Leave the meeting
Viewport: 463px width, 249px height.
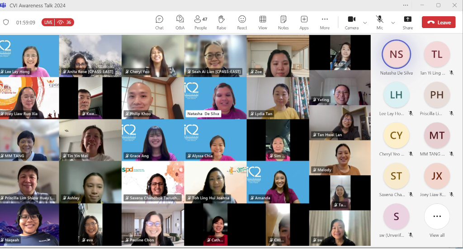[438, 22]
